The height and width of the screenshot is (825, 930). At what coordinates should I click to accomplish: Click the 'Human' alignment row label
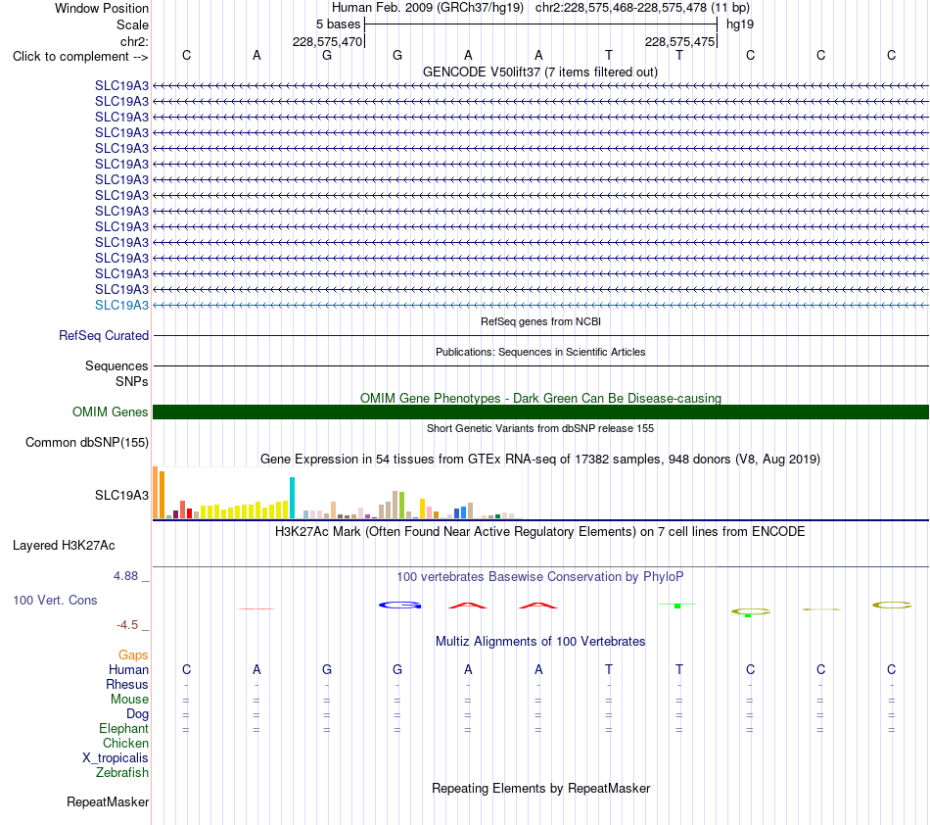pyautogui.click(x=128, y=669)
